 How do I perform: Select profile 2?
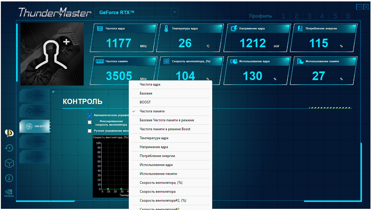coord(297,16)
